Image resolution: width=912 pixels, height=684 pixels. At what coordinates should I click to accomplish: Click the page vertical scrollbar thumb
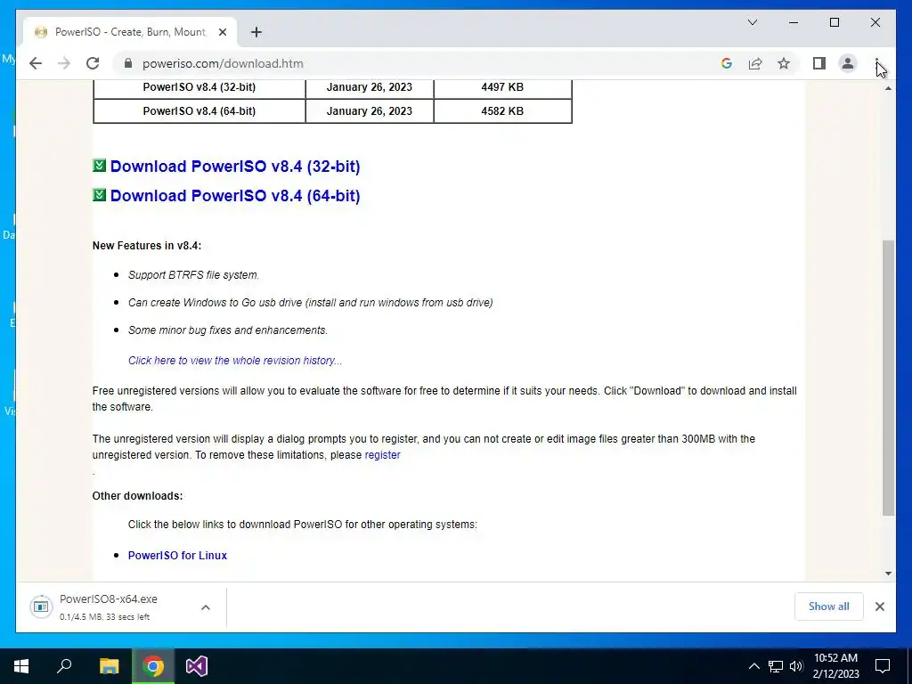point(888,378)
